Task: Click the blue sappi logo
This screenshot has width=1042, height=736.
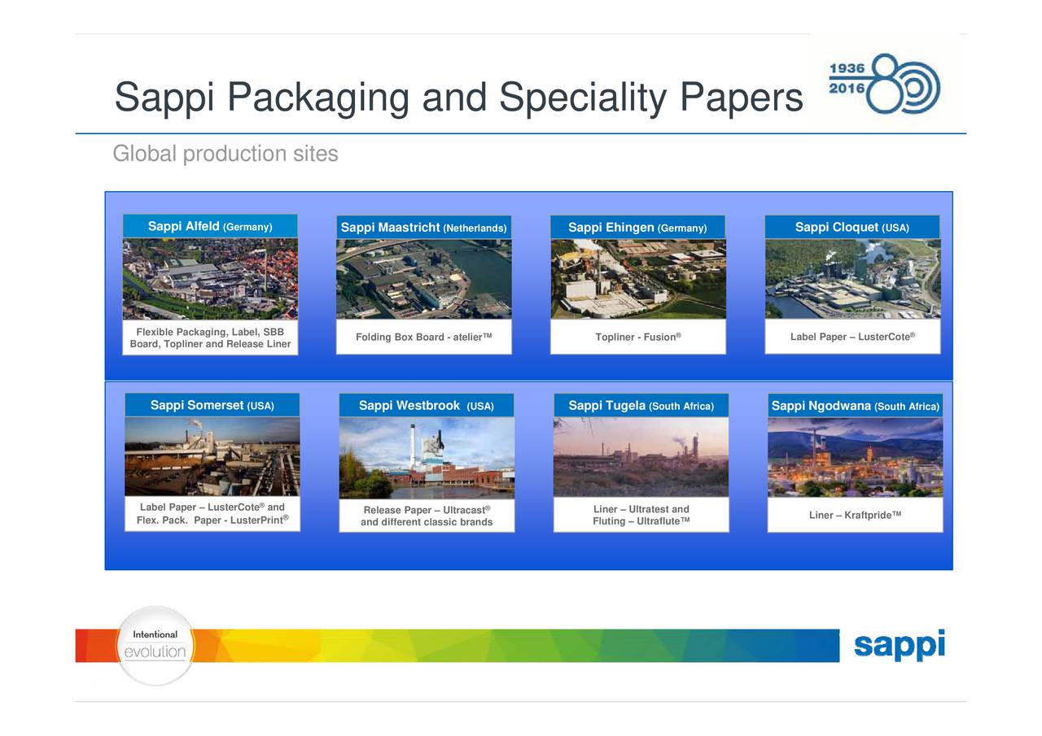Action: (900, 645)
